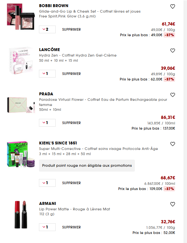Save Kiehl's Super Multi-Corrective to wishlist
The width and height of the screenshot is (187, 243).
(173, 144)
